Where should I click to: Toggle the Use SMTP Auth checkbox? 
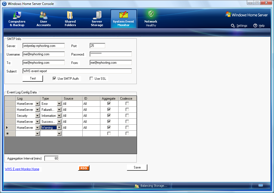click(x=54, y=78)
